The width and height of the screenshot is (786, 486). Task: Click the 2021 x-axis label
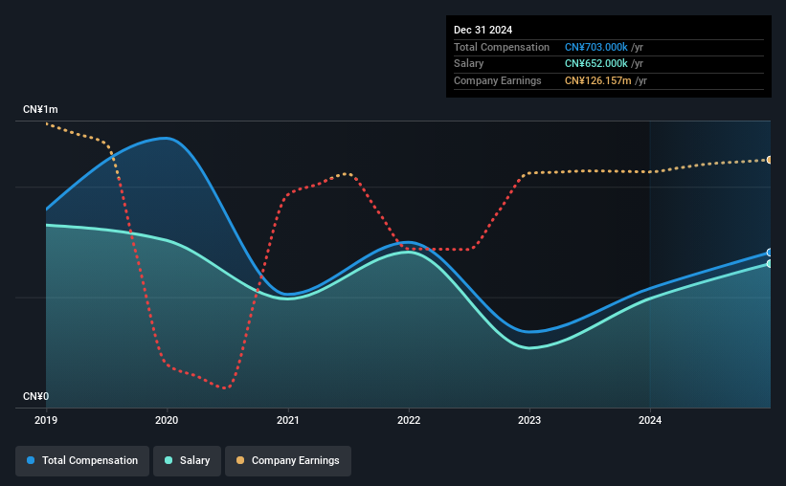coord(288,420)
